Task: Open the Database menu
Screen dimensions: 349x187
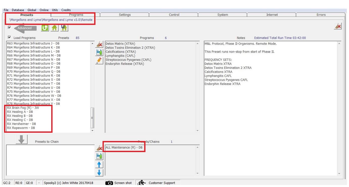Action: tap(18, 10)
